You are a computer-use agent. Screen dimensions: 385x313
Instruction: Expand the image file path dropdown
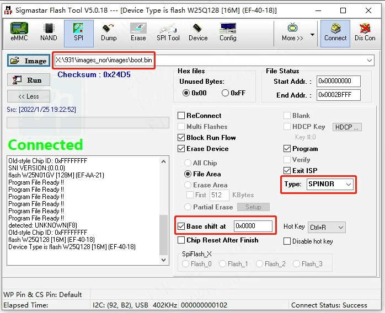pyautogui.click(x=369, y=61)
